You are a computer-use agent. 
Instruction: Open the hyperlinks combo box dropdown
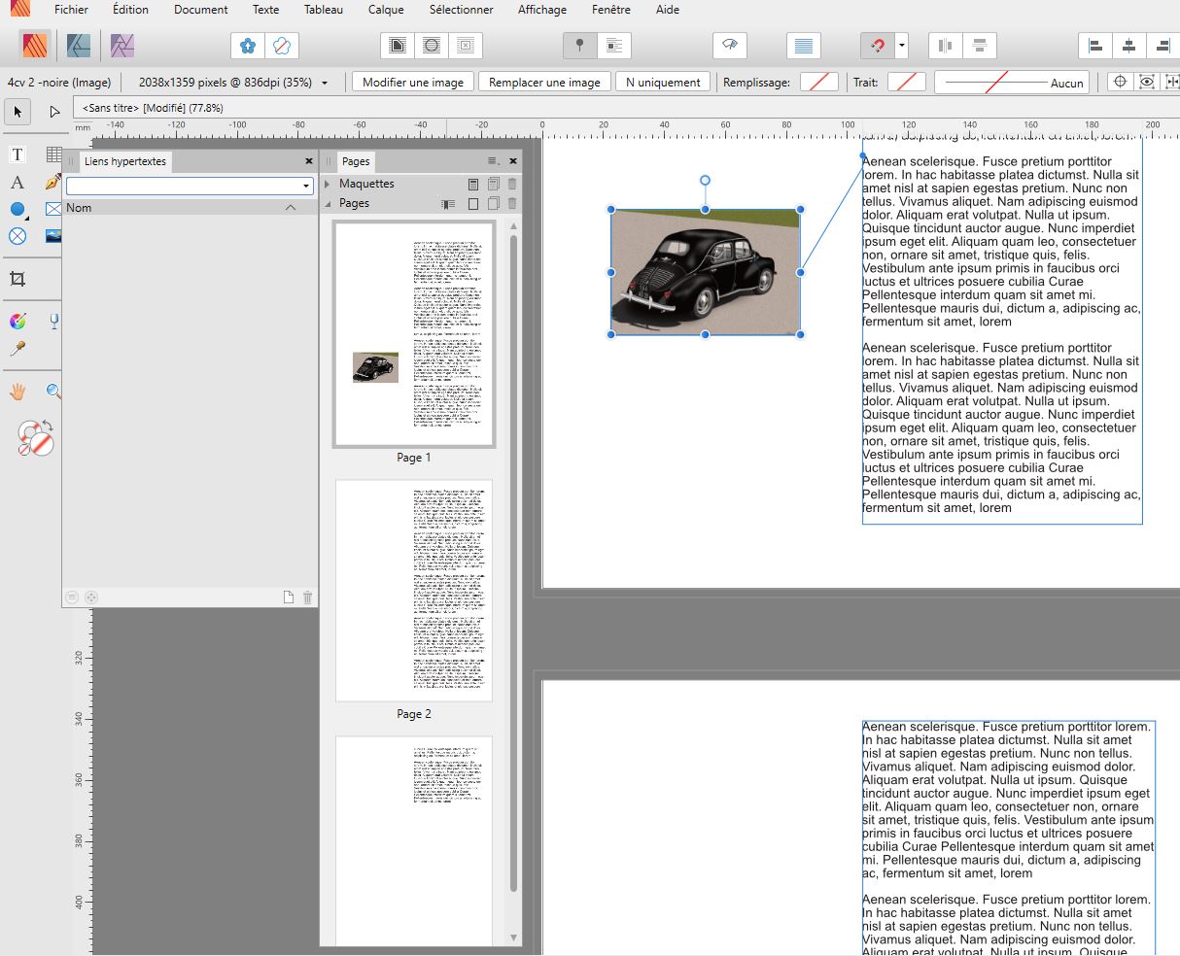[306, 186]
